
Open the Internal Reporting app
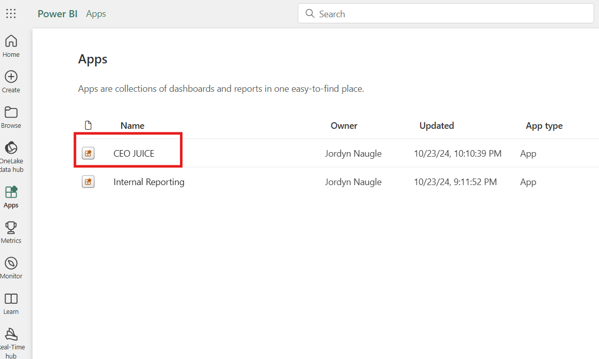(x=149, y=182)
